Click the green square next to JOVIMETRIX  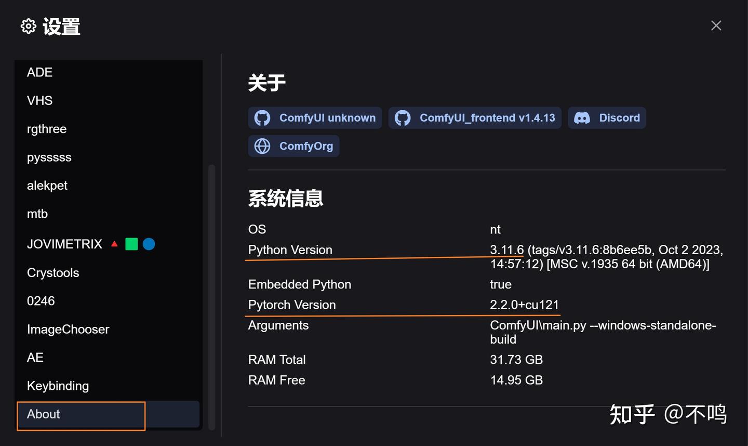[131, 244]
